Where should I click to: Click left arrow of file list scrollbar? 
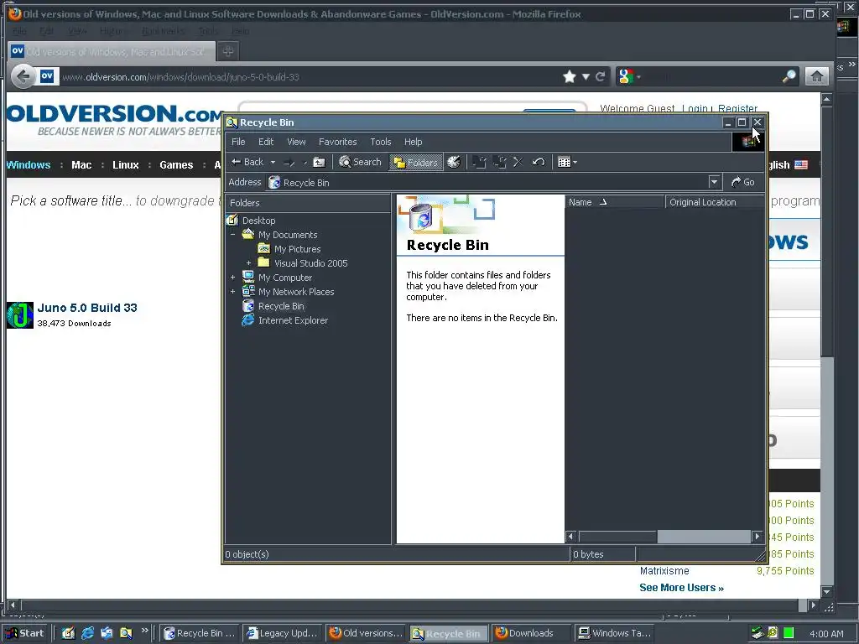pos(570,537)
